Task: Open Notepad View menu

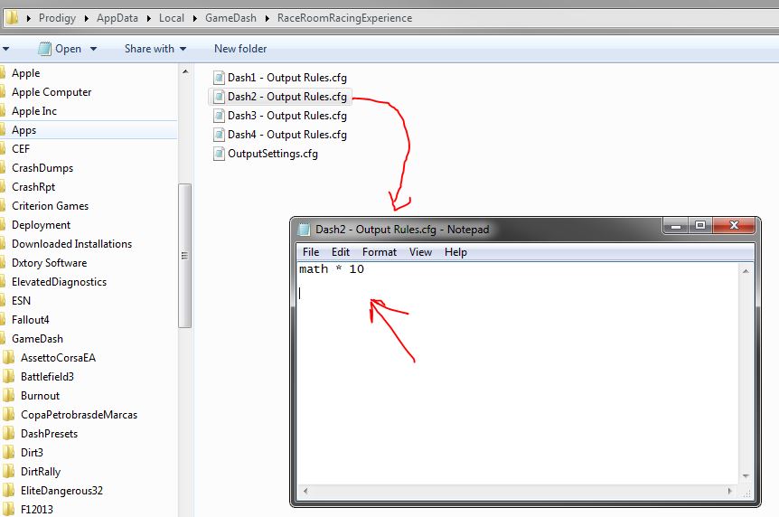Action: point(421,252)
